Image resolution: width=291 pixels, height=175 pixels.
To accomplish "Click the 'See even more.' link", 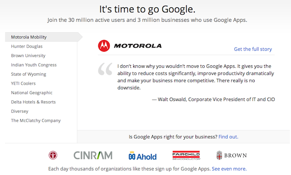I will pyautogui.click(x=229, y=169).
